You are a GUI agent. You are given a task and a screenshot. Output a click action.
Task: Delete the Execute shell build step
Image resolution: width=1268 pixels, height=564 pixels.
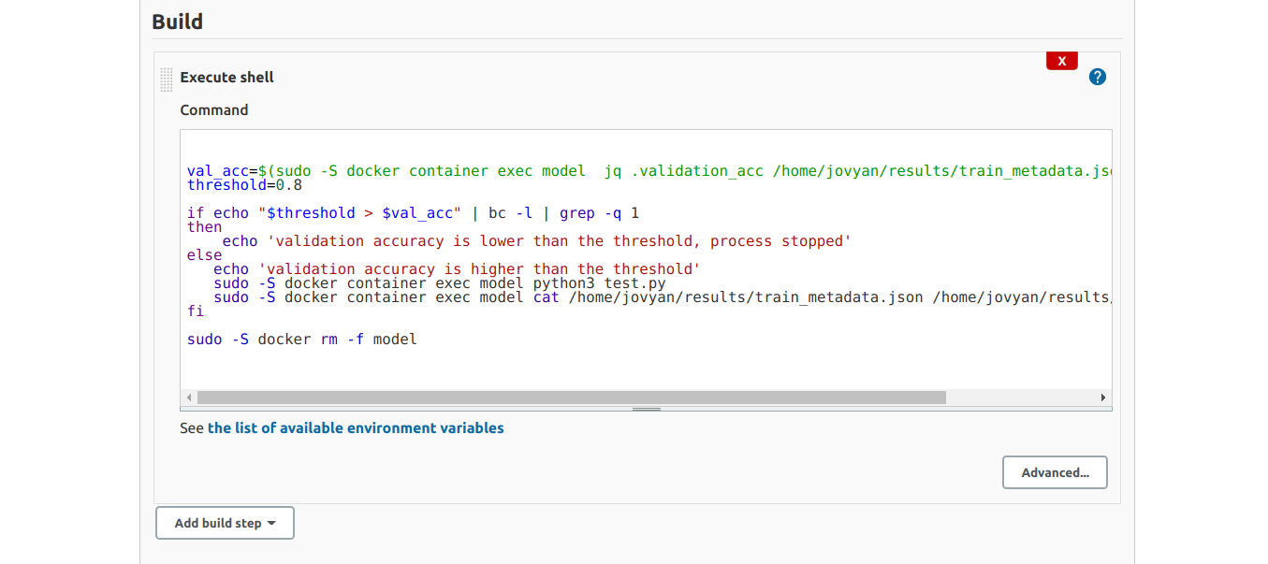coord(1061,61)
